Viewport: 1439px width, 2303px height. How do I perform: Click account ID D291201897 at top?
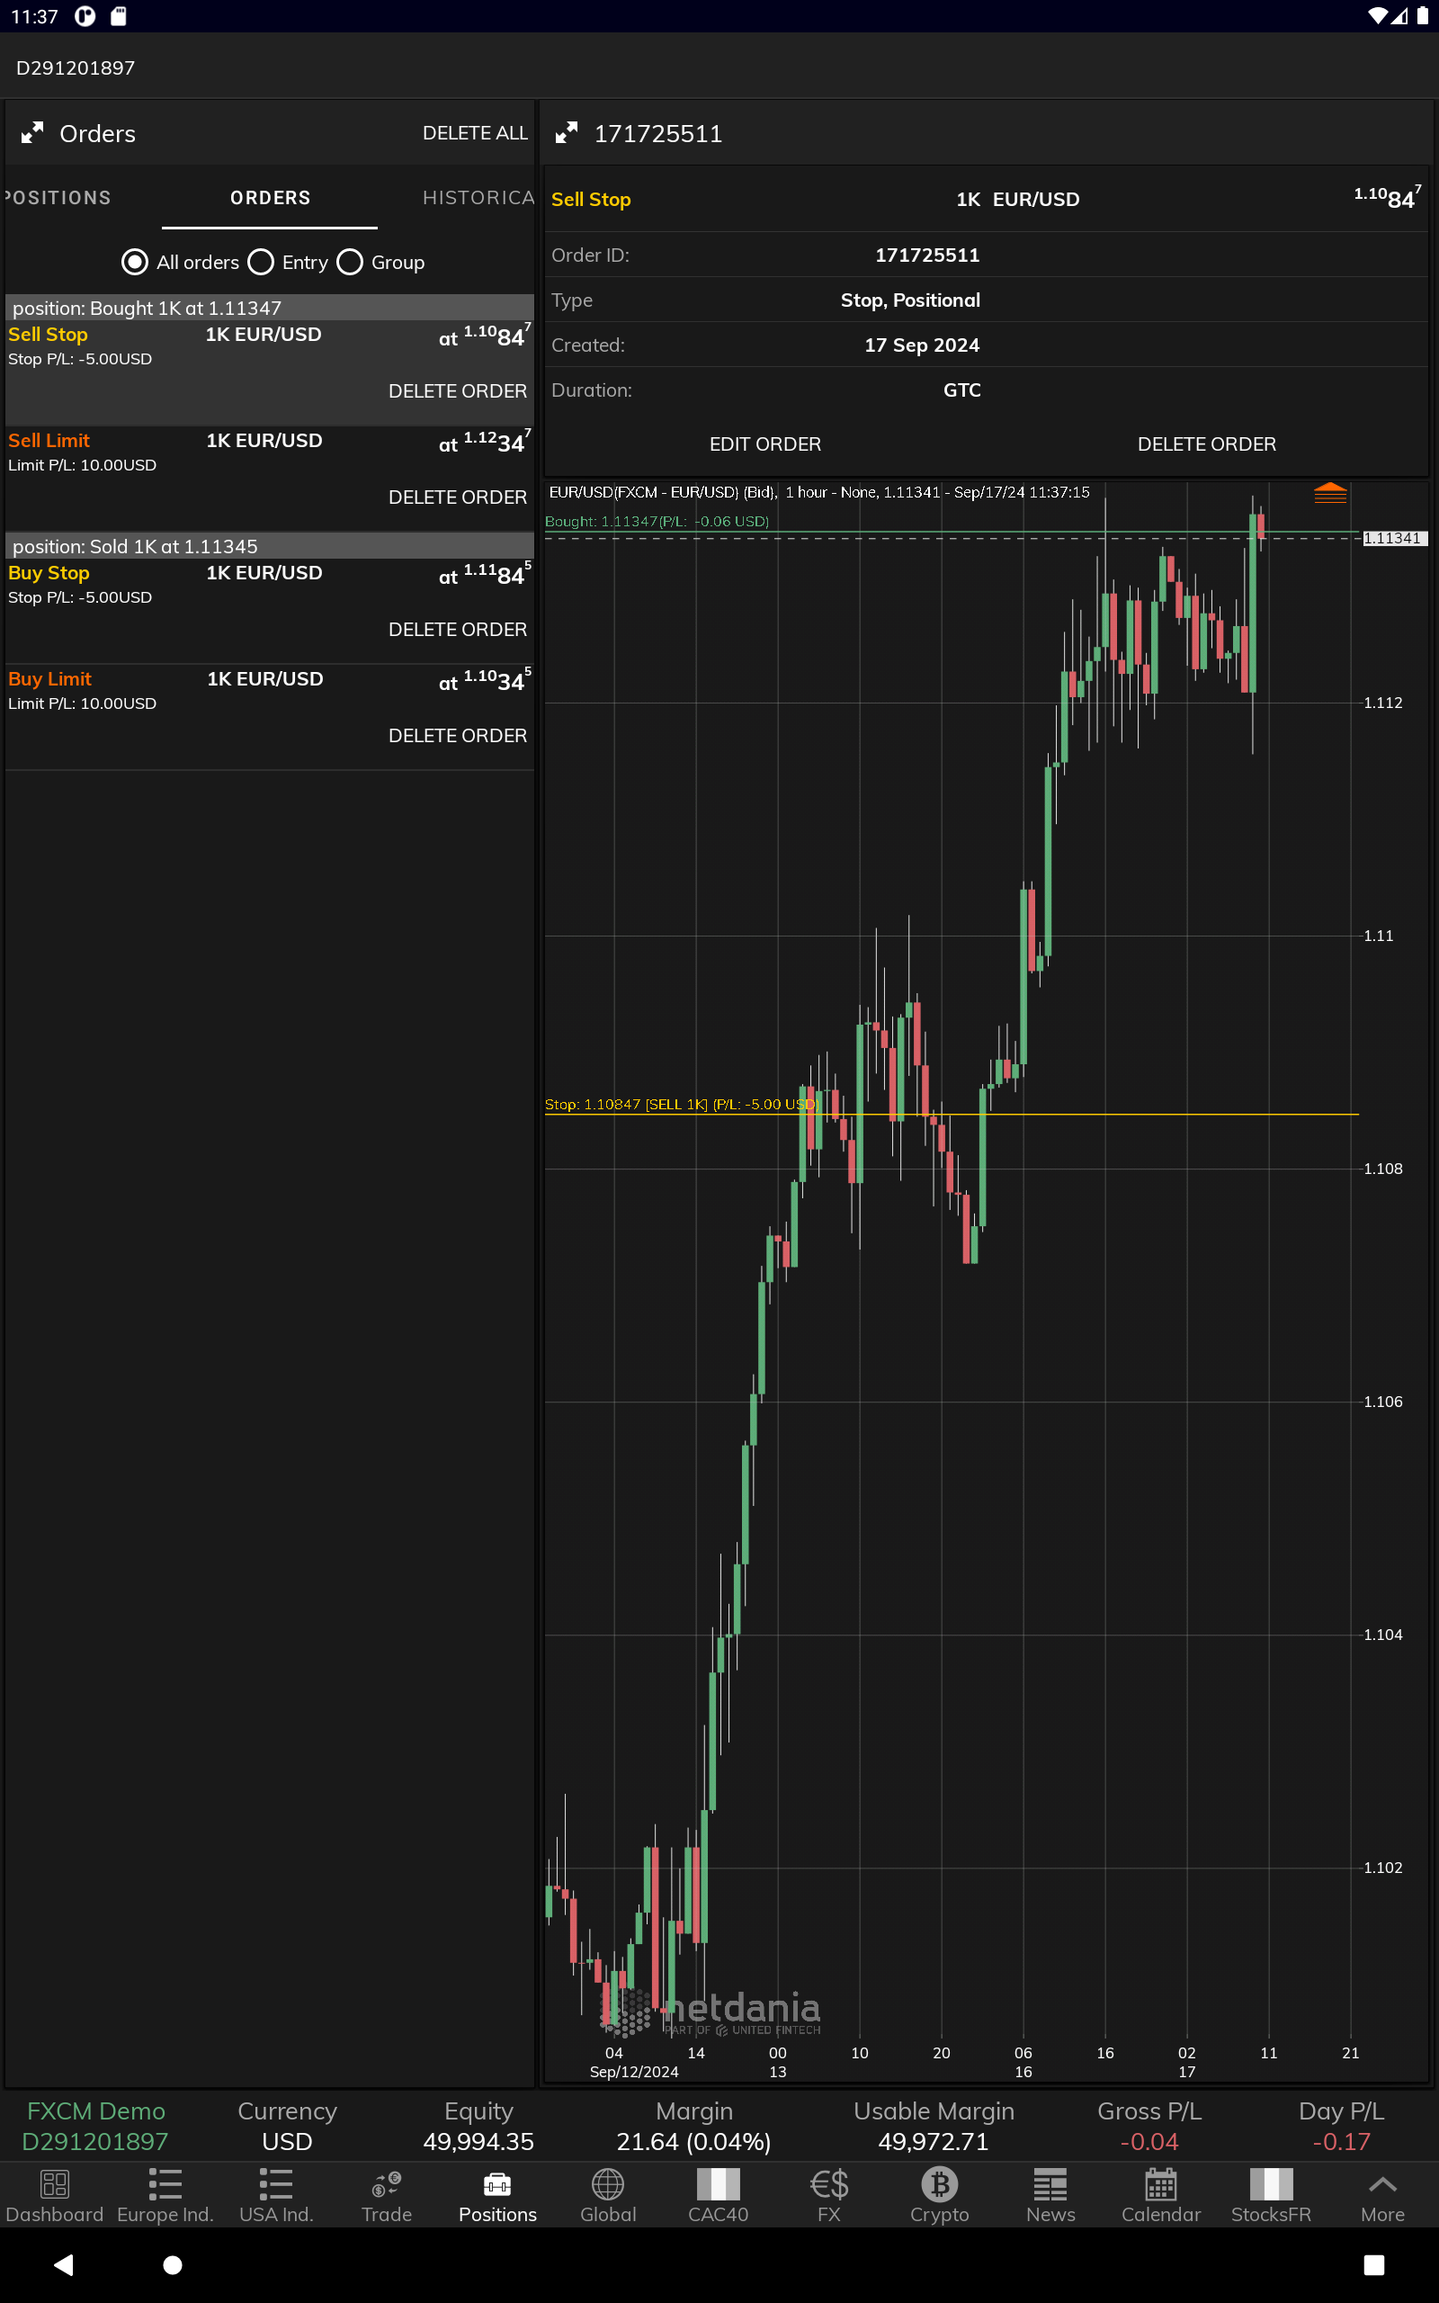pos(76,67)
